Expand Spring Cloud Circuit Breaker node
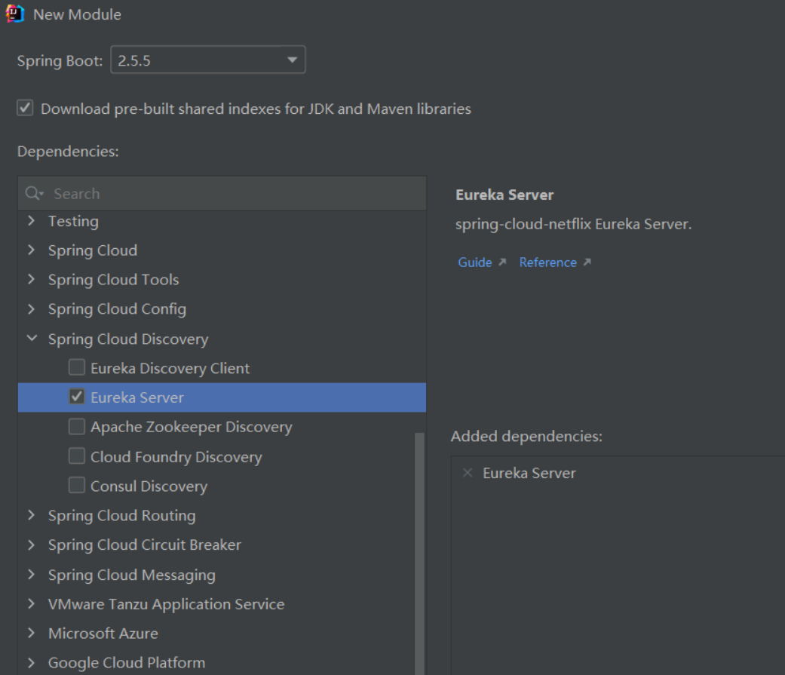Image resolution: width=785 pixels, height=675 pixels. click(x=32, y=545)
